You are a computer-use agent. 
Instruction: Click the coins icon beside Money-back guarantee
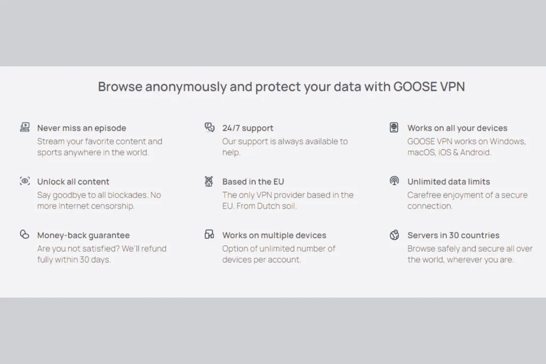pos(25,234)
